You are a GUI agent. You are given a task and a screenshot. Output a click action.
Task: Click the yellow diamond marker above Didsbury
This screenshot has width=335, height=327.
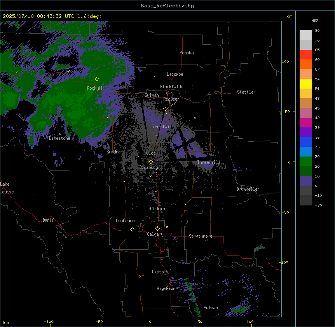tap(151, 162)
